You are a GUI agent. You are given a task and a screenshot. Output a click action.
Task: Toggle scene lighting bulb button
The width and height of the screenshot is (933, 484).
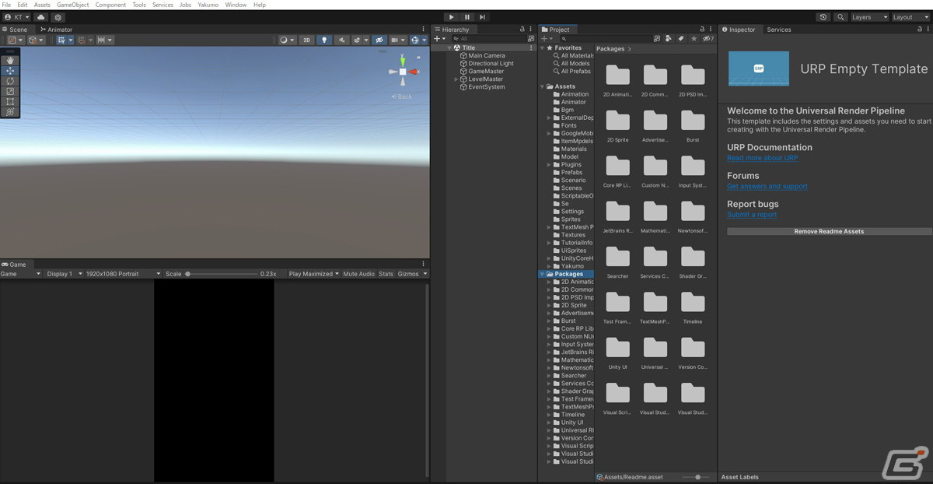[x=324, y=40]
